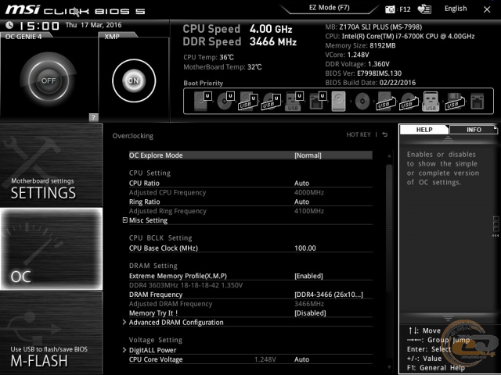
Task: Open SETTINGS motherboard settings section
Action: 51,165
